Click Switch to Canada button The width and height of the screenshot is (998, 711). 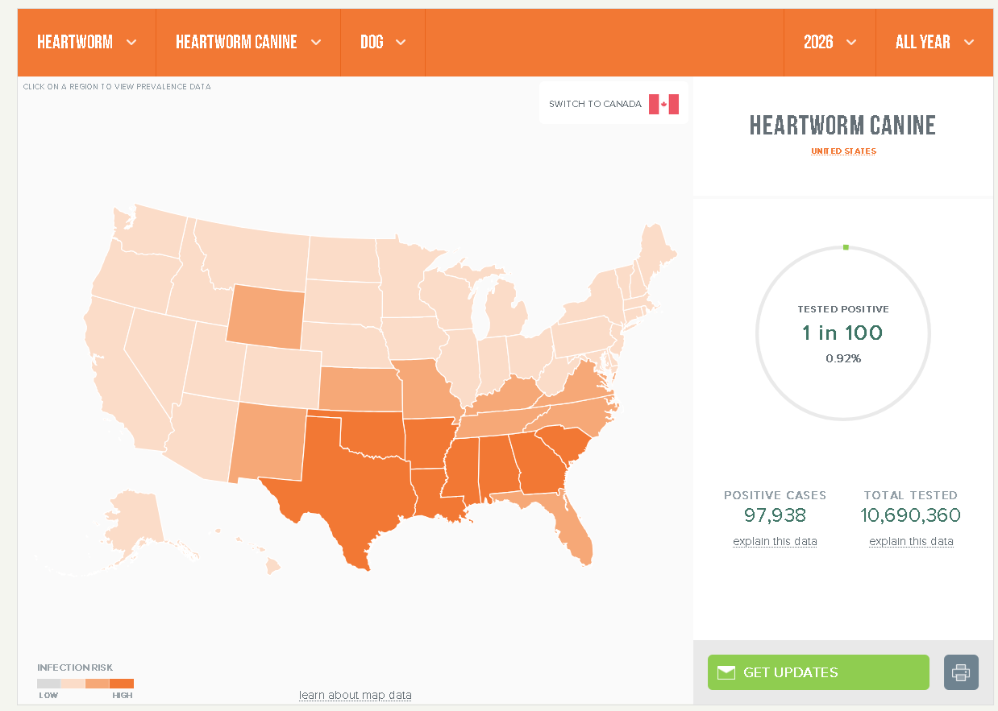(x=613, y=103)
